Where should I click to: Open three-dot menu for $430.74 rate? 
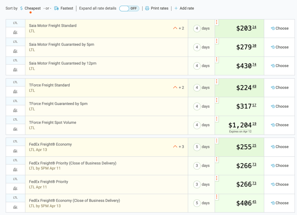(217, 60)
